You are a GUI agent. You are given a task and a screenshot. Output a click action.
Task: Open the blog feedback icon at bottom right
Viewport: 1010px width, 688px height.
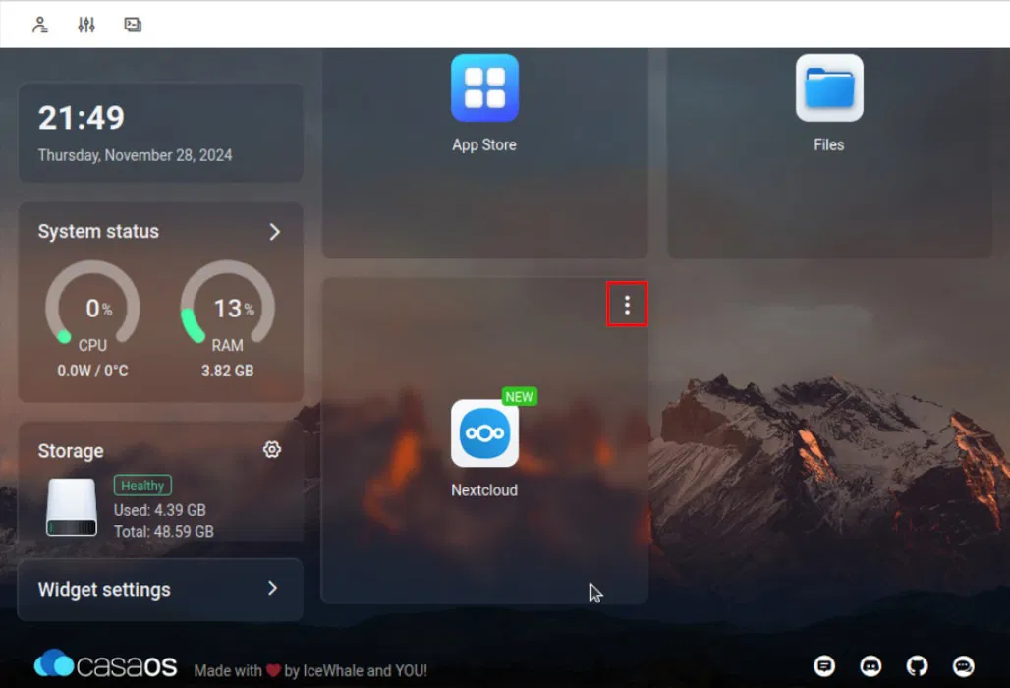[825, 666]
